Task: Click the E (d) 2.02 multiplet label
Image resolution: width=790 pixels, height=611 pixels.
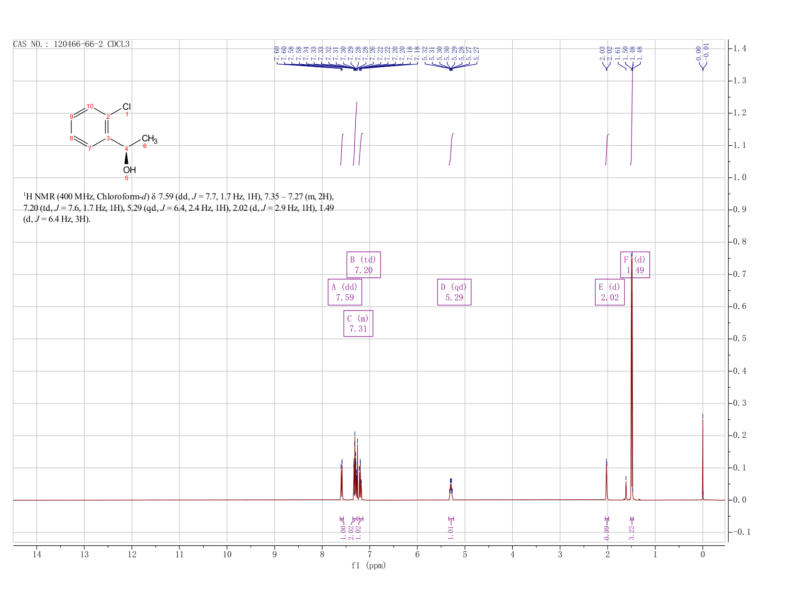Action: (x=609, y=292)
